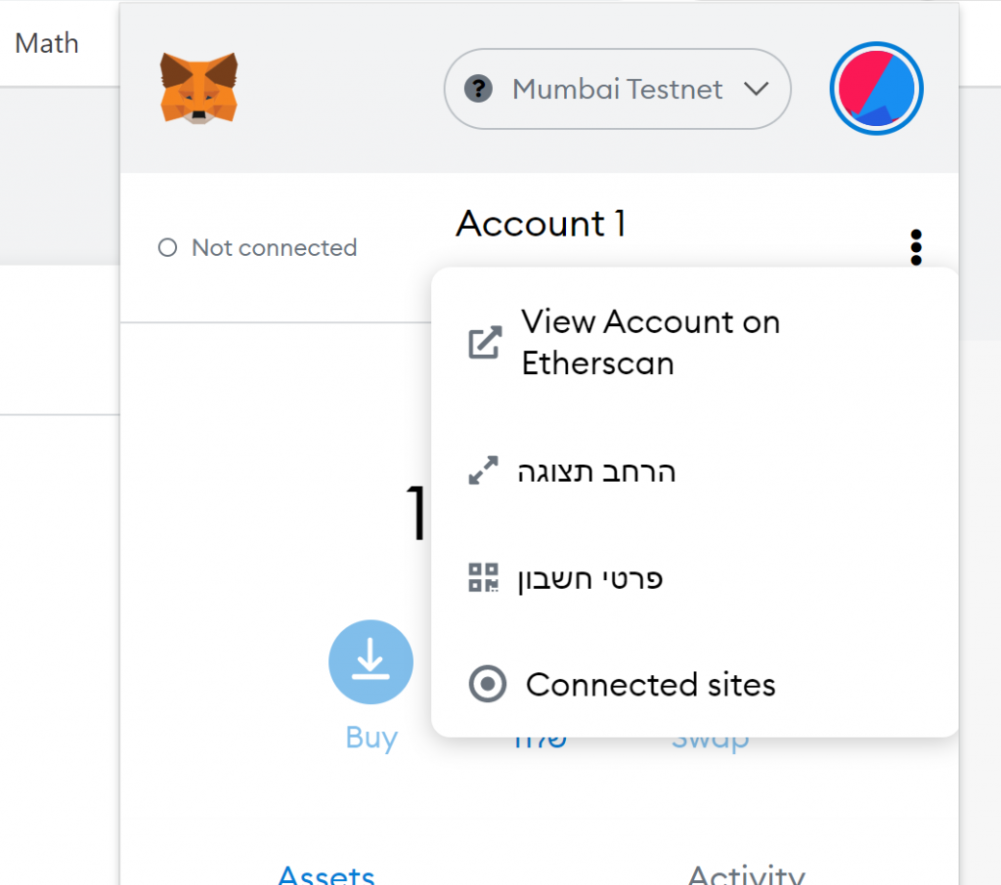The image size is (1001, 885).
Task: Expand the network list chevron arrow
Action: [x=756, y=90]
